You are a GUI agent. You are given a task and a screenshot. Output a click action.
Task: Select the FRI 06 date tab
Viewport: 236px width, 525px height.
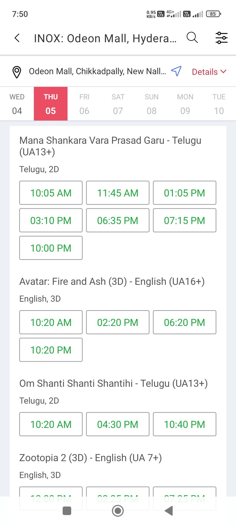(84, 104)
